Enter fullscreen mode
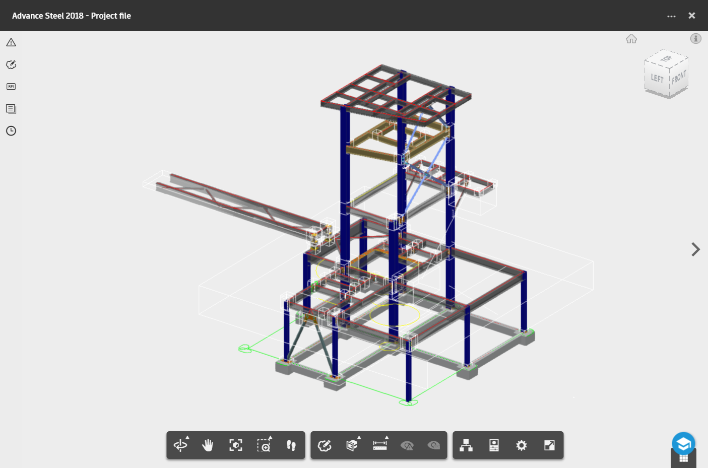The image size is (708, 468). (549, 445)
